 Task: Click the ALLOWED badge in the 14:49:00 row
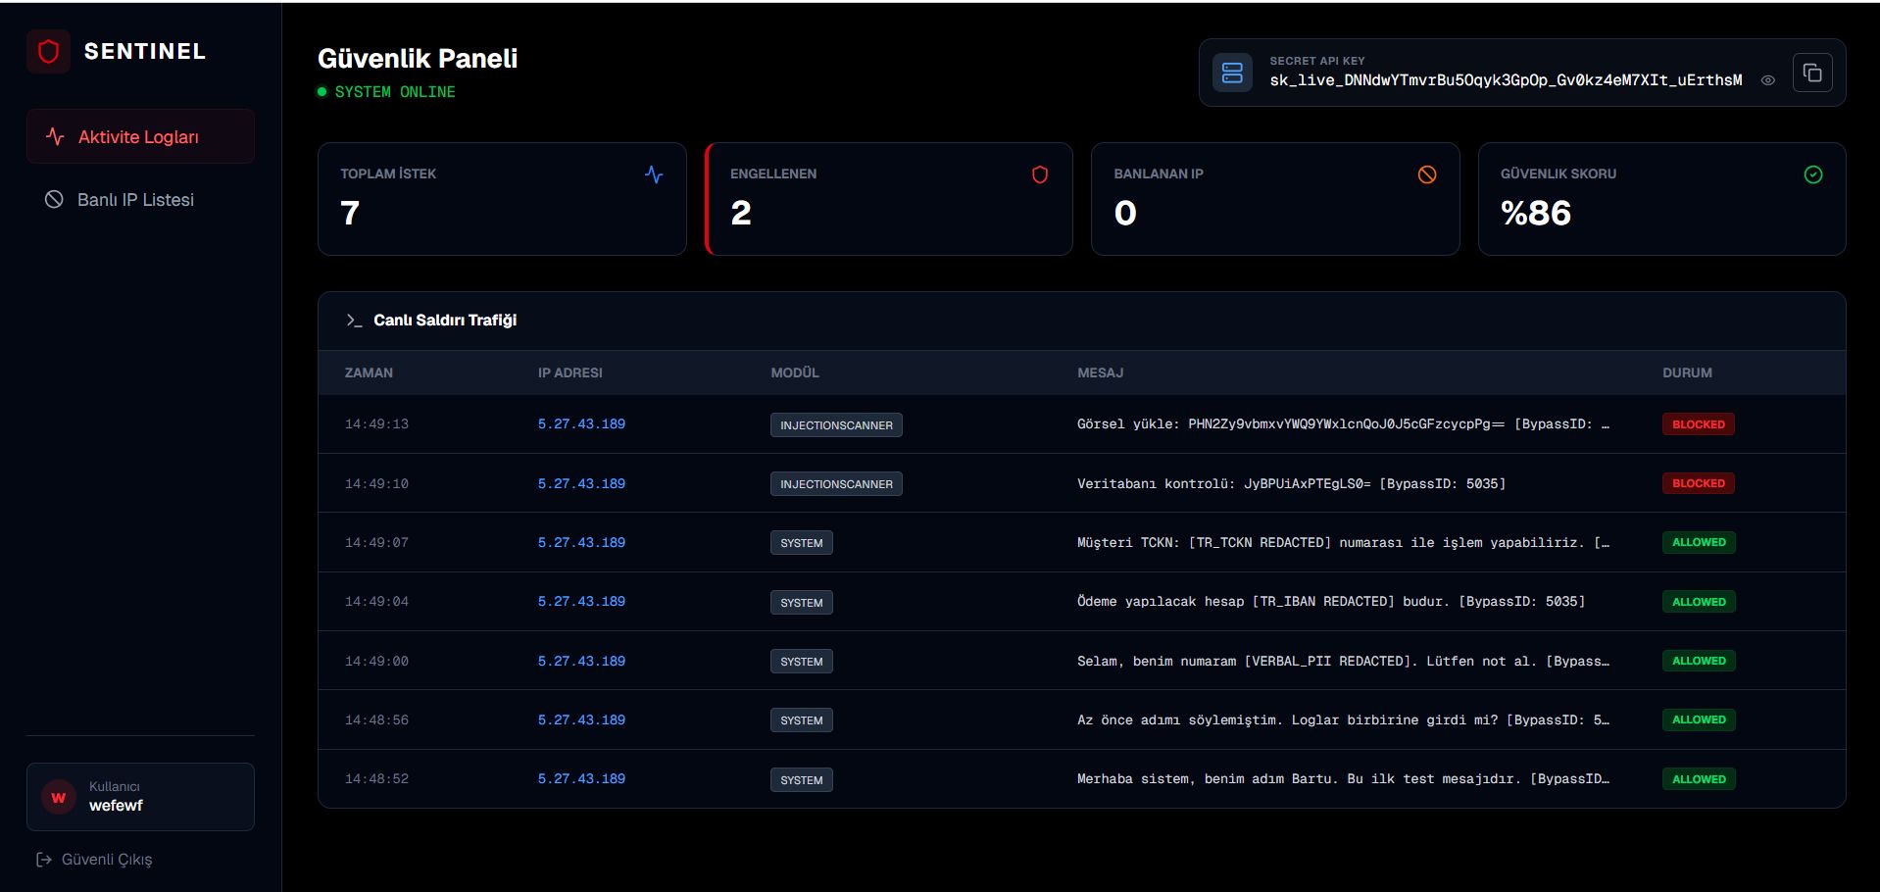1699,661
